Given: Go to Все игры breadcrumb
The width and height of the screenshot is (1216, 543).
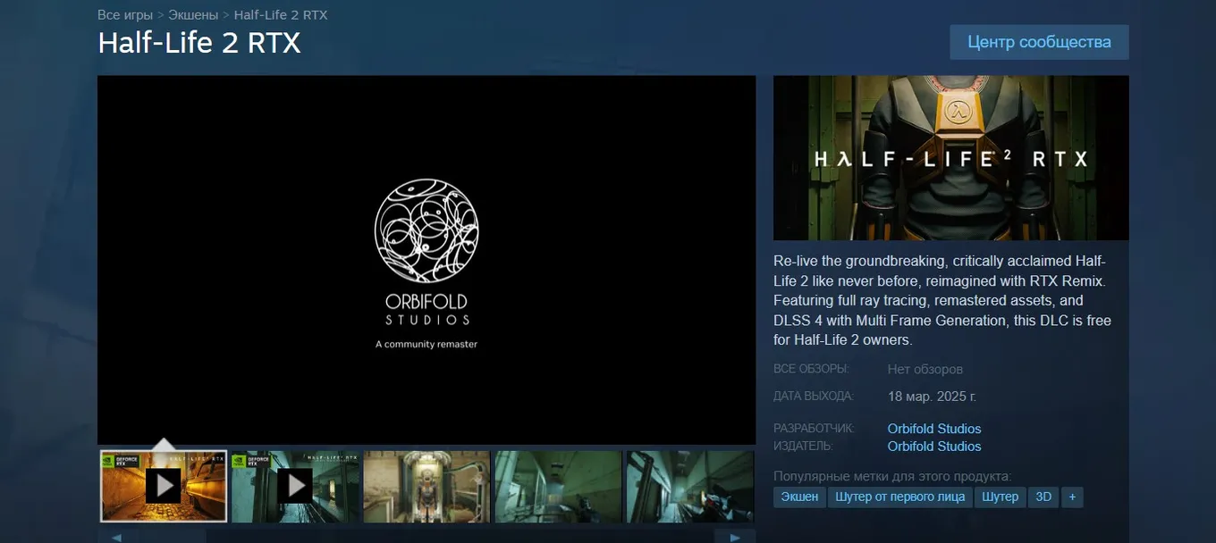Looking at the screenshot, I should pyautogui.click(x=125, y=15).
